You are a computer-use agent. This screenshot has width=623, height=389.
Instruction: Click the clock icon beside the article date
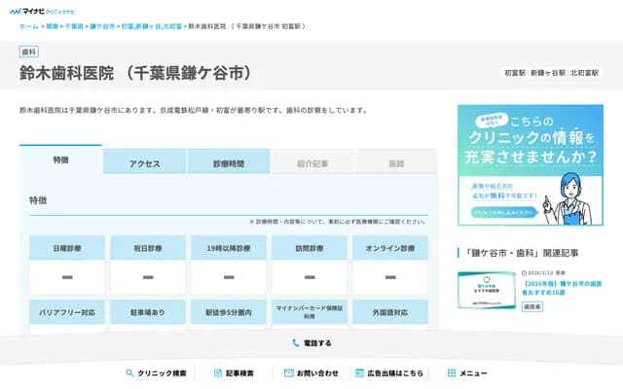point(525,273)
